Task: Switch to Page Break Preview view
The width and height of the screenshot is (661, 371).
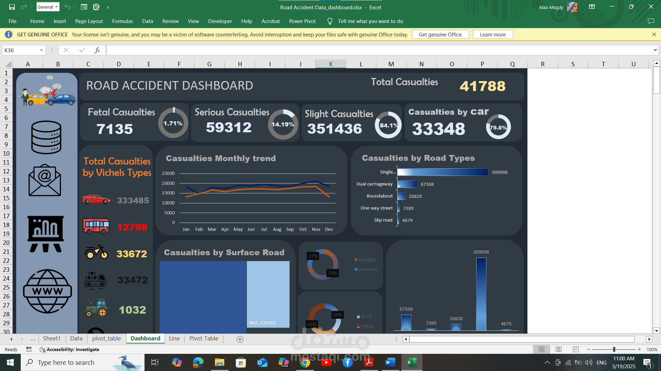Action: click(576, 349)
